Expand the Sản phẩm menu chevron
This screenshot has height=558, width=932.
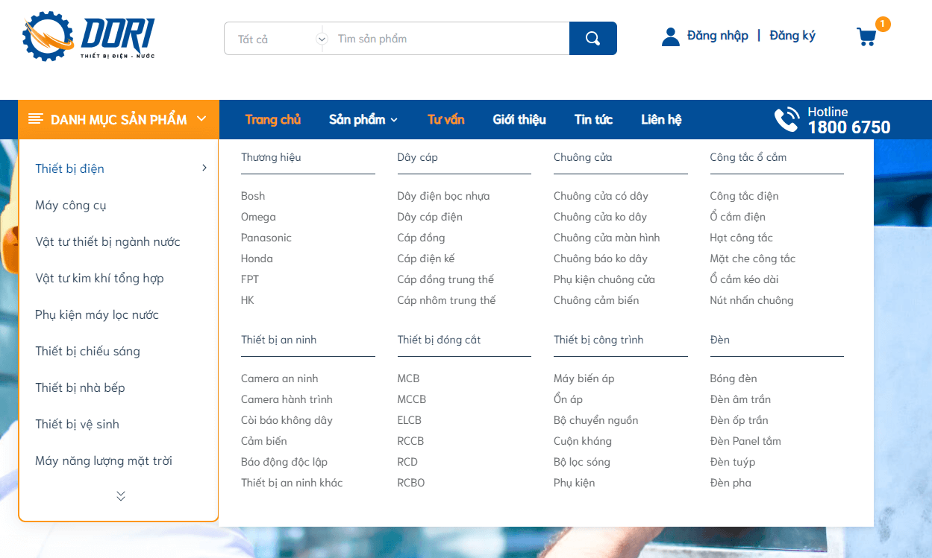394,120
